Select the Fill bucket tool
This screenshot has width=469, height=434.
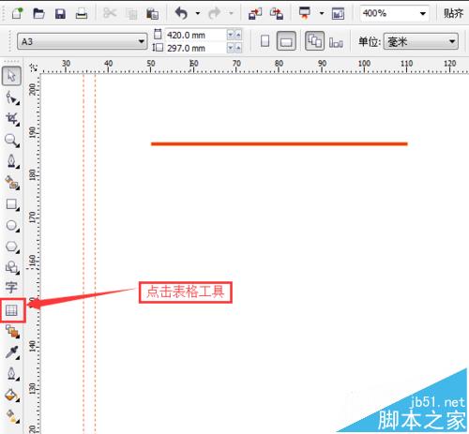click(12, 395)
